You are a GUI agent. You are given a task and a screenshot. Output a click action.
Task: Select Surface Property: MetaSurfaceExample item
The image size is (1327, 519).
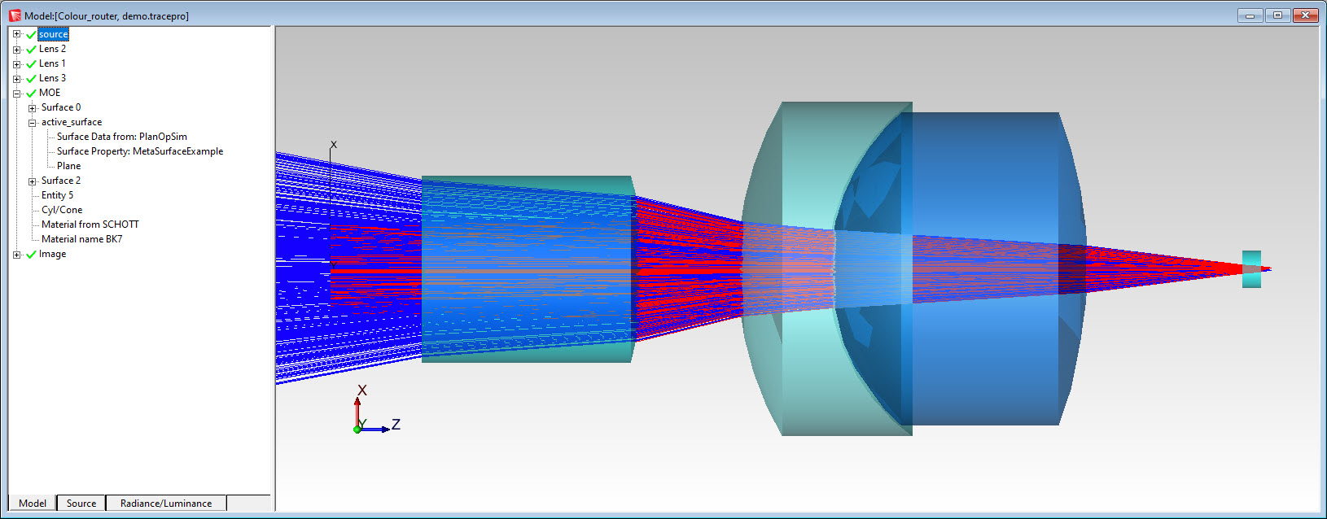pyautogui.click(x=139, y=151)
